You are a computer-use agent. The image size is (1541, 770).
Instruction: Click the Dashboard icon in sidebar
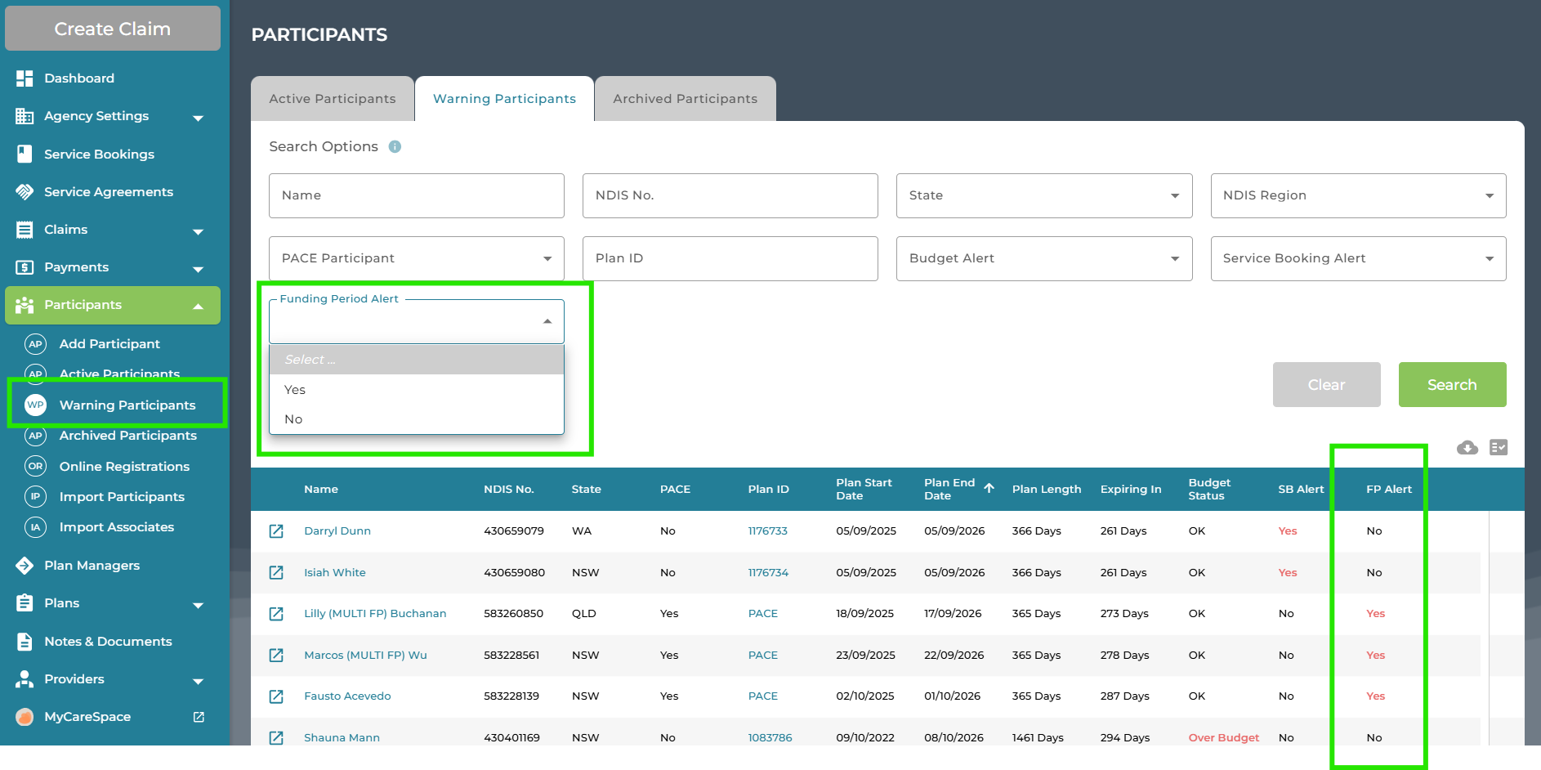pos(25,78)
